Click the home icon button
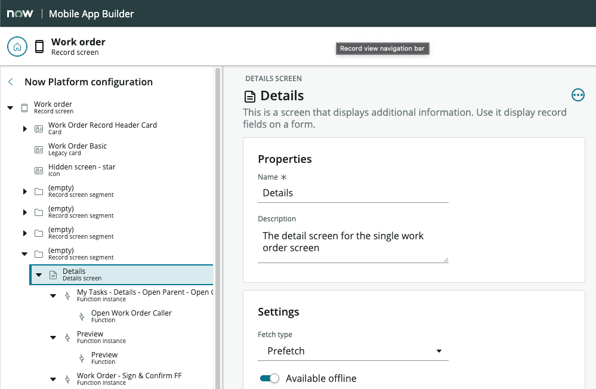This screenshot has height=389, width=596. [x=17, y=47]
